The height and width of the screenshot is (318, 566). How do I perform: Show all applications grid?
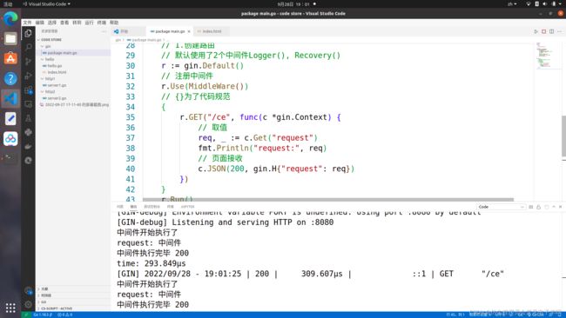pyautogui.click(x=10, y=308)
